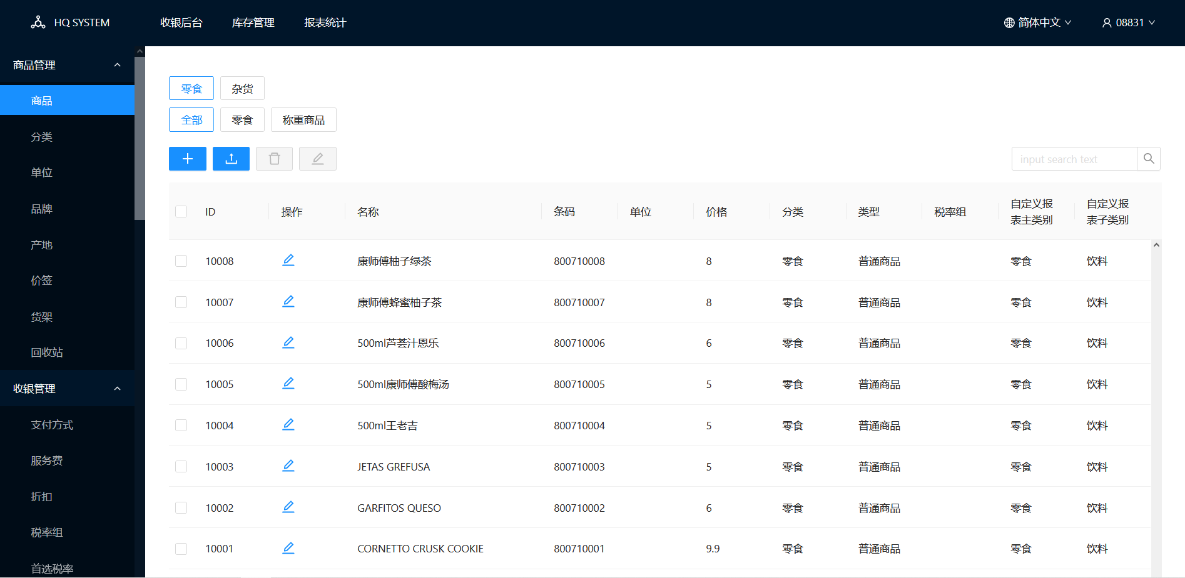Click the 名称 column header
Viewport: 1185px width, 578px height.
[368, 211]
